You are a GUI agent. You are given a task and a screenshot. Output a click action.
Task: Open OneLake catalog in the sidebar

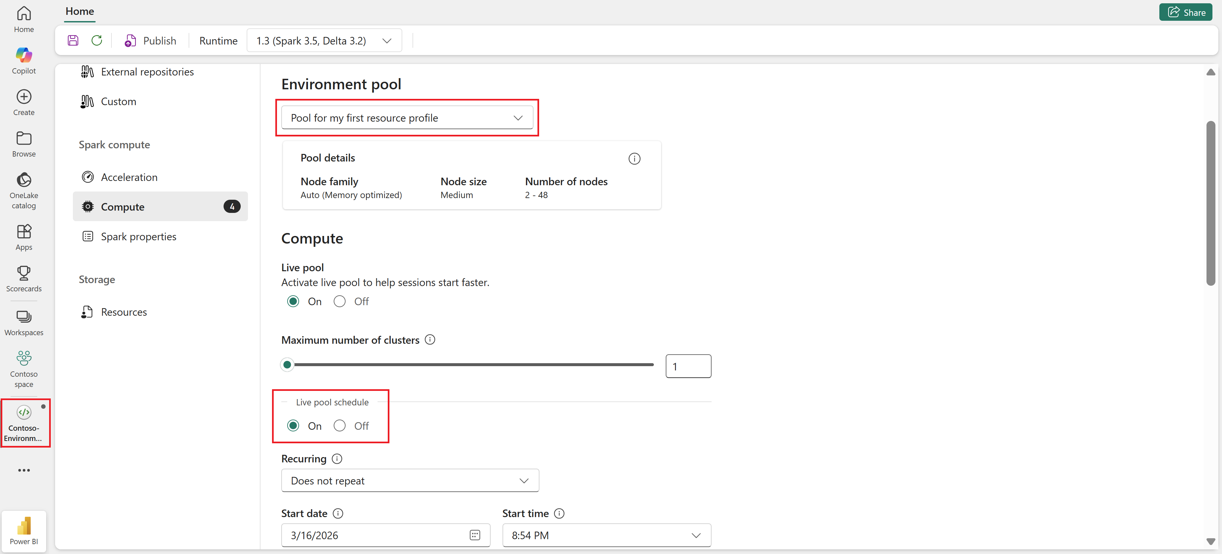click(x=24, y=190)
